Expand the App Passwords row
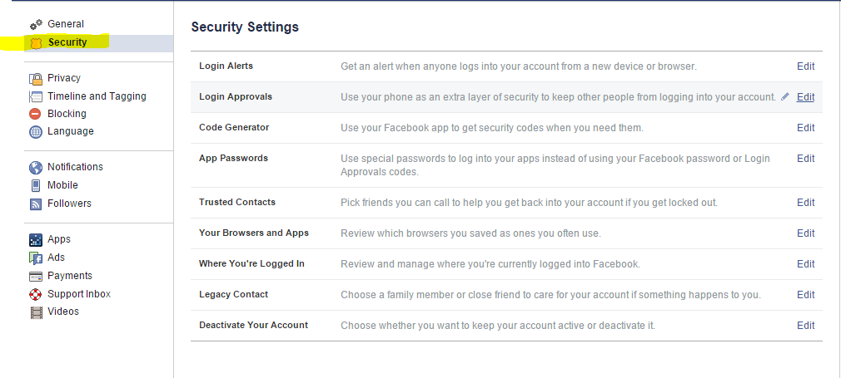The height and width of the screenshot is (378, 841). [x=506, y=165]
